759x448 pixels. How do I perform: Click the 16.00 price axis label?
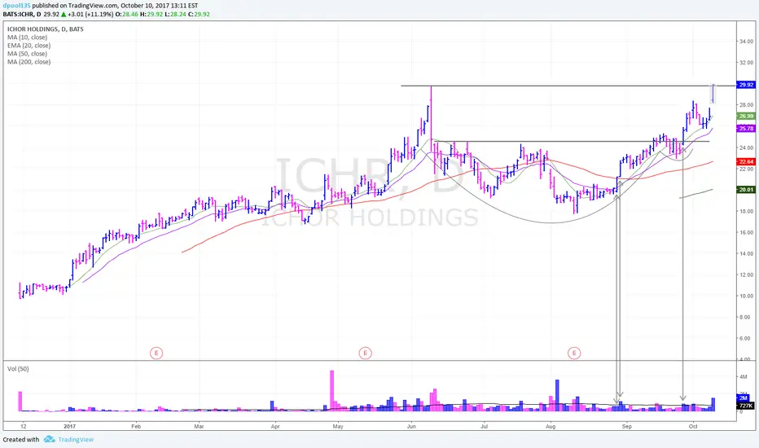tap(746, 232)
